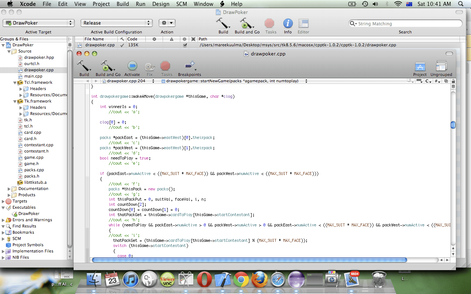Click the Activate button

pos(132,66)
